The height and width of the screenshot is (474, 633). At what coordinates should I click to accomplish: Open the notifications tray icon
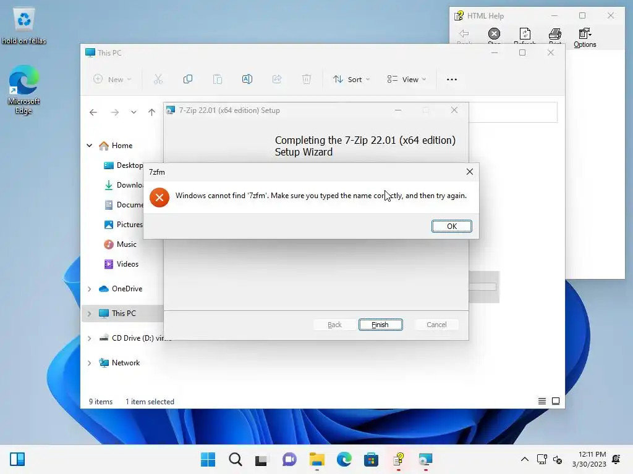[x=616, y=459]
